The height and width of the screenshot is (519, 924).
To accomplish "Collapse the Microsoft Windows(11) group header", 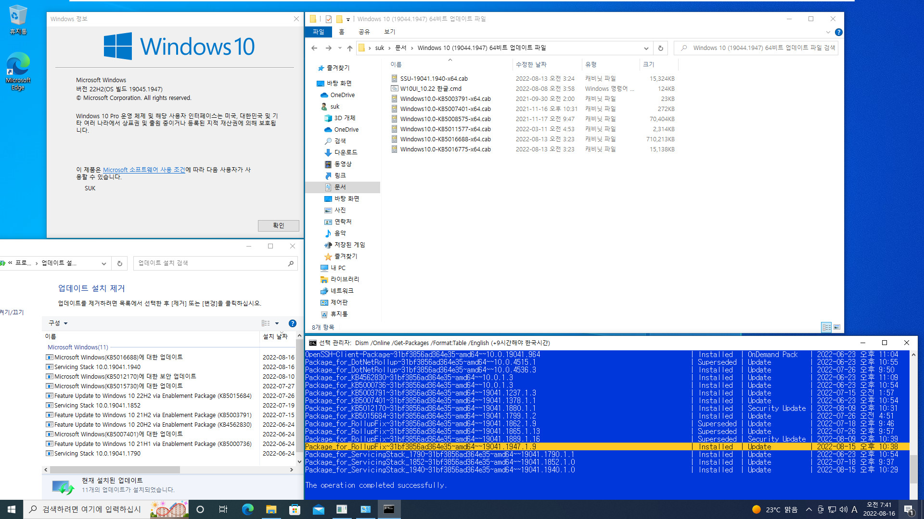I will 78,347.
